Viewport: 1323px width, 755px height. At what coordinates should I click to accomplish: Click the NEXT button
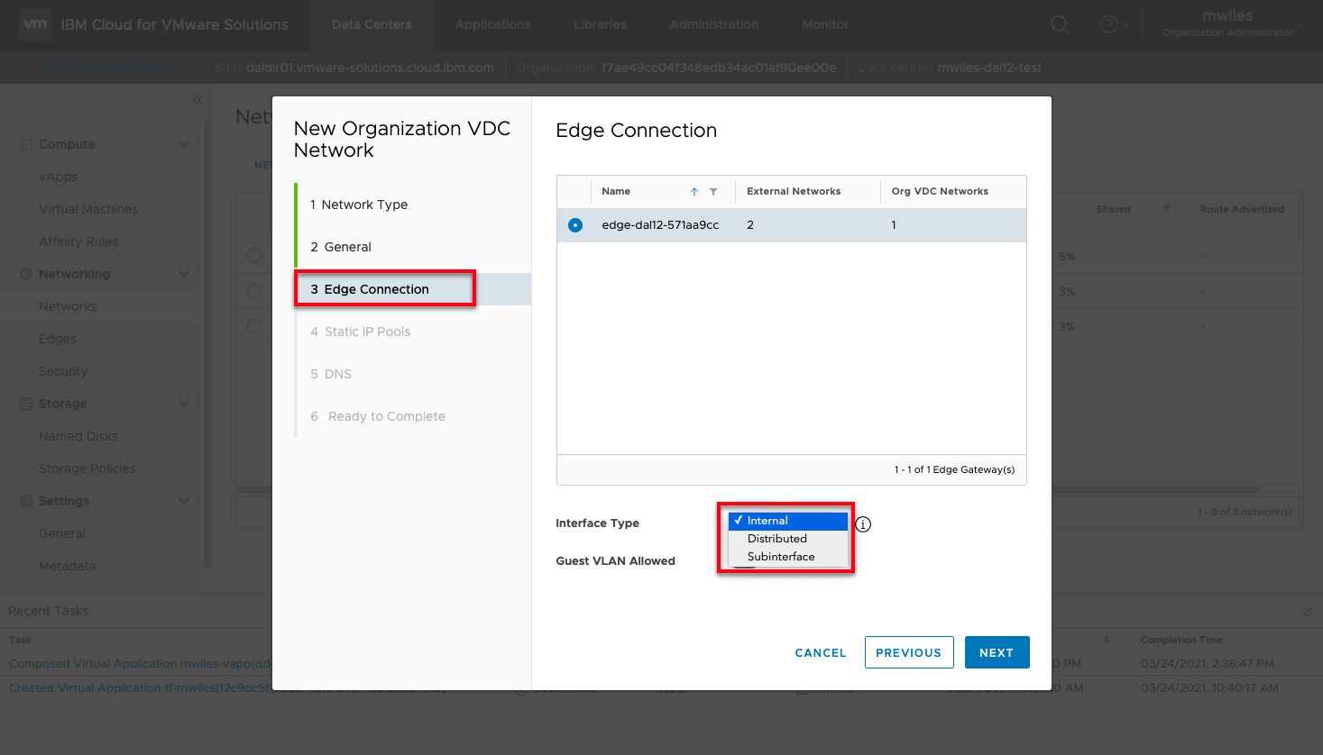pyautogui.click(x=997, y=652)
